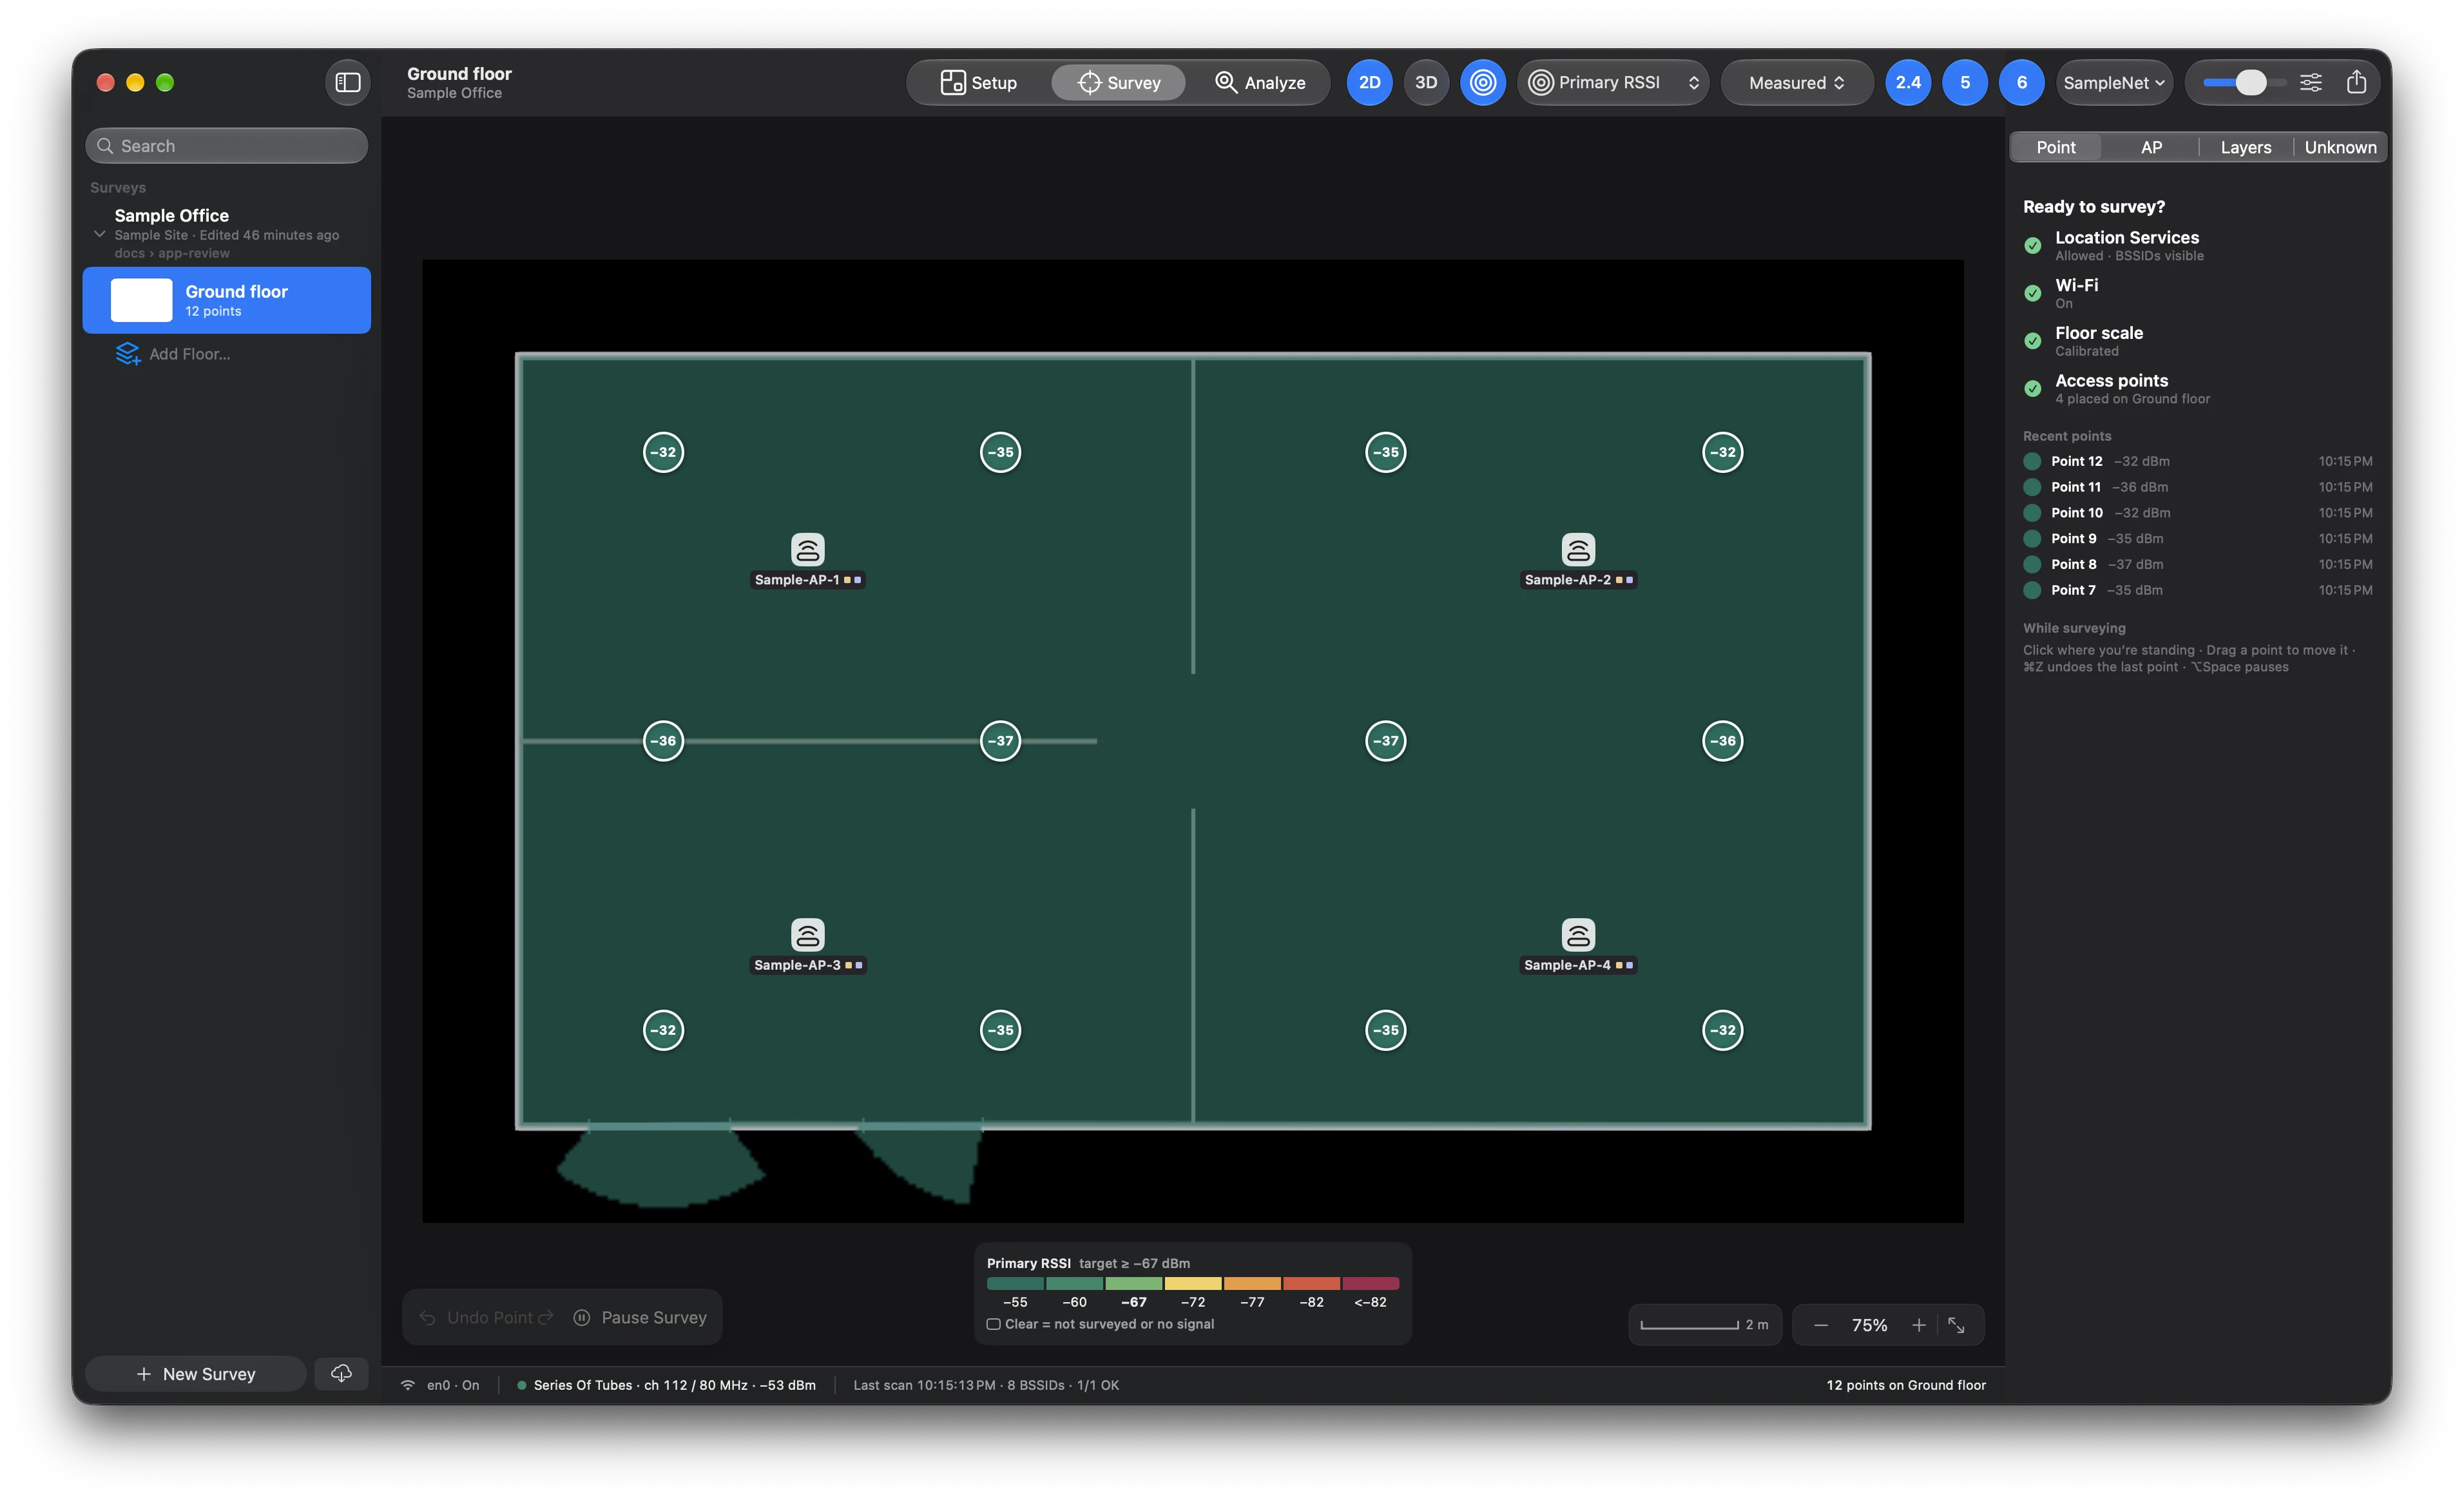This screenshot has width=2464, height=1500.
Task: Adjust the heatmap opacity slider knob
Action: click(2250, 82)
